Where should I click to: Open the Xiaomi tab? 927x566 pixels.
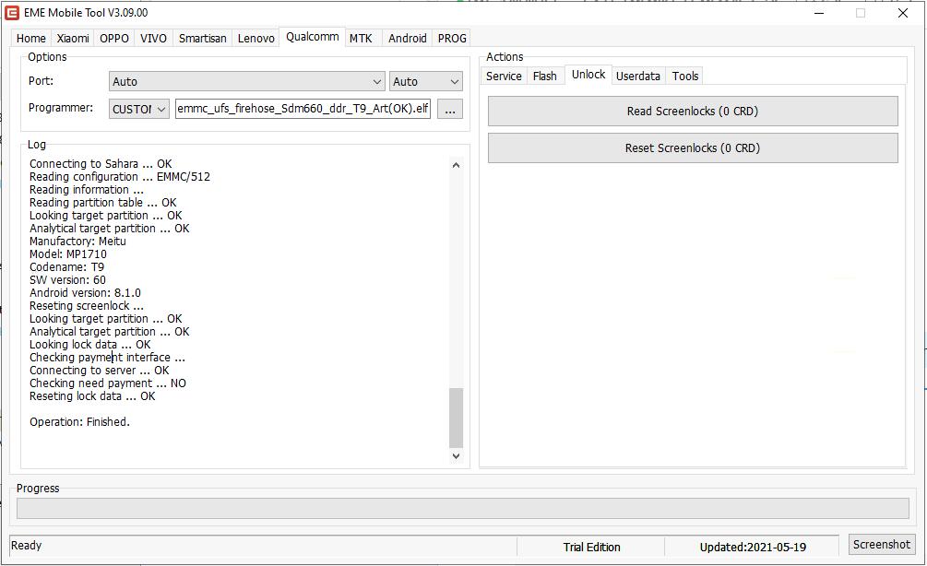pyautogui.click(x=73, y=39)
